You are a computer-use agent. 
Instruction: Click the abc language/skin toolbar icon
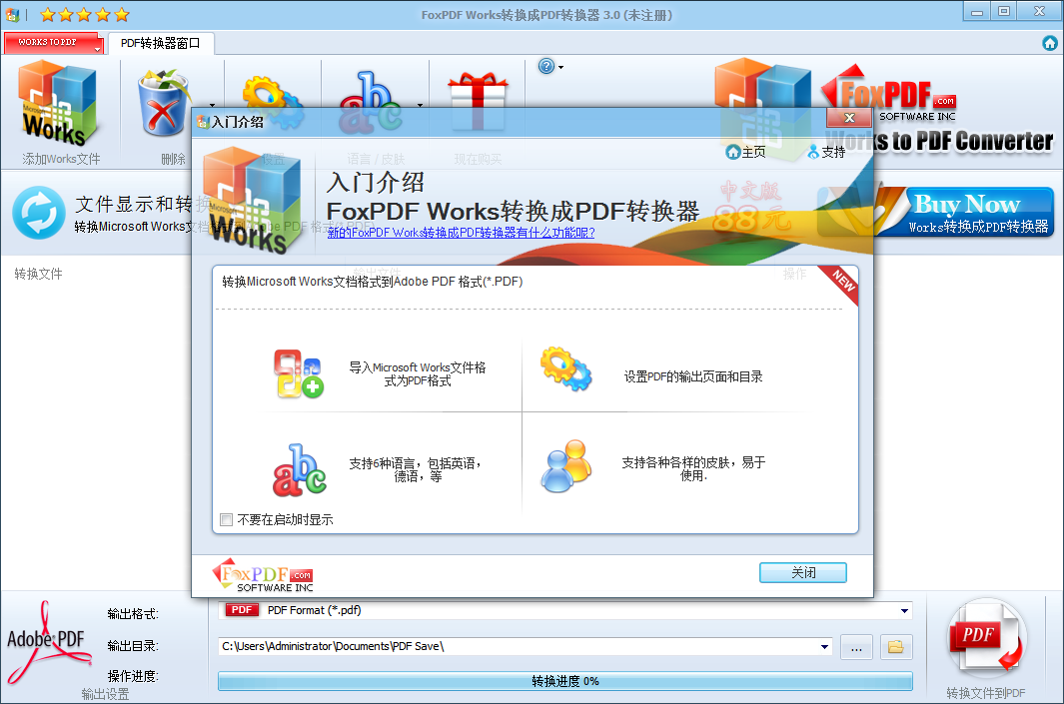point(370,102)
